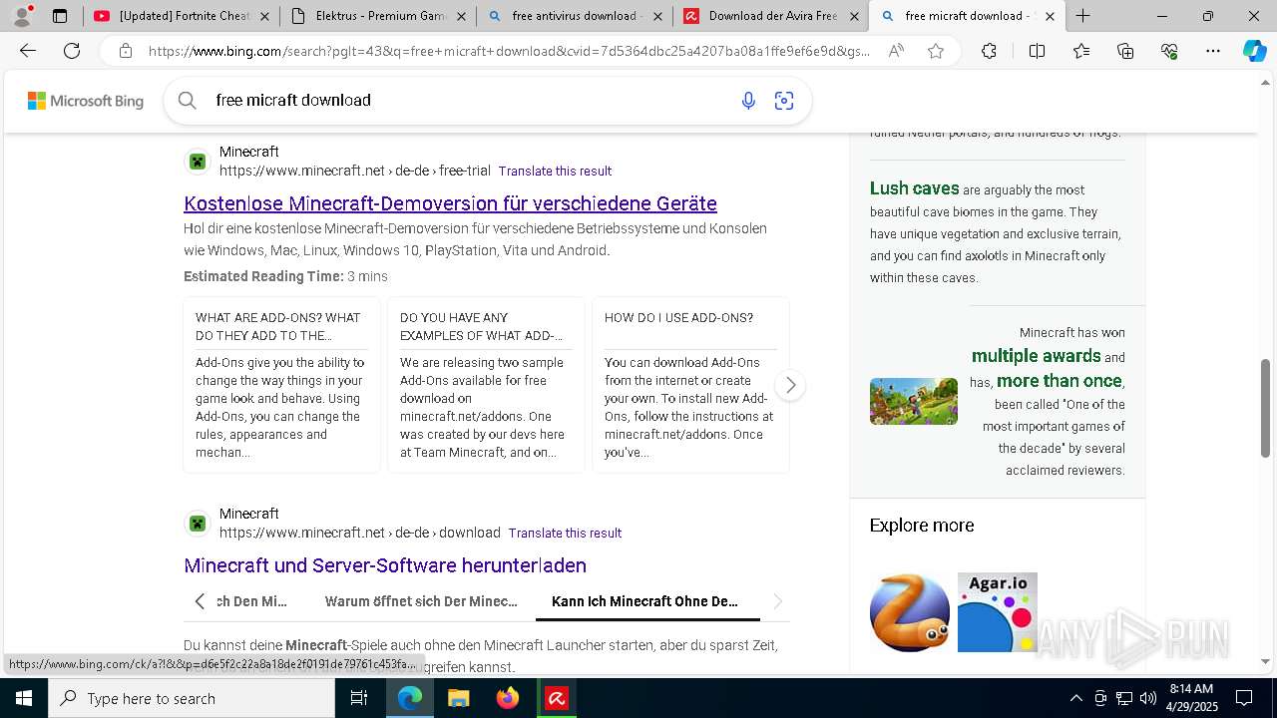This screenshot has width=1277, height=718.
Task: Open Favorites list icon
Action: click(1081, 51)
